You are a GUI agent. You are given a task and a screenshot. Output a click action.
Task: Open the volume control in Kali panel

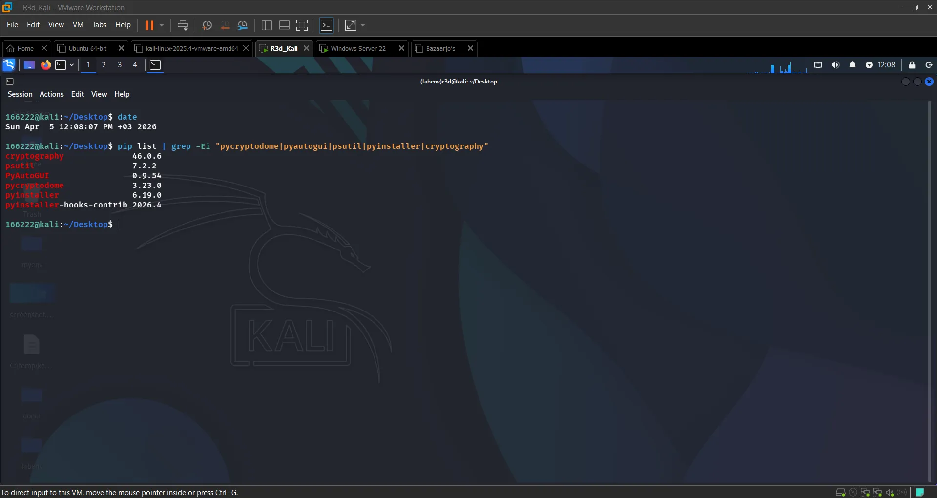coord(835,65)
